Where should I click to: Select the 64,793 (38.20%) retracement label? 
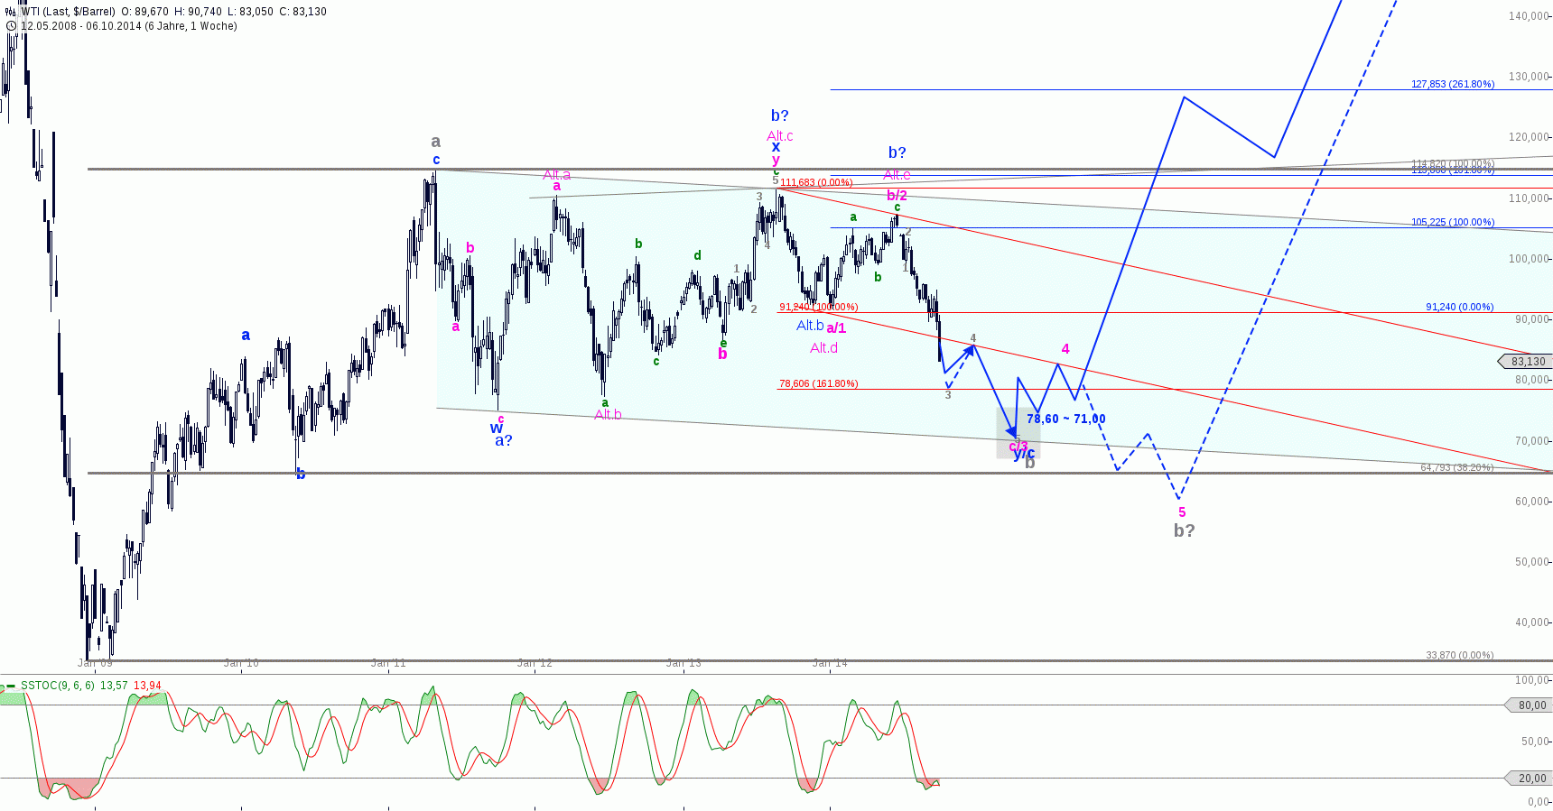1456,467
